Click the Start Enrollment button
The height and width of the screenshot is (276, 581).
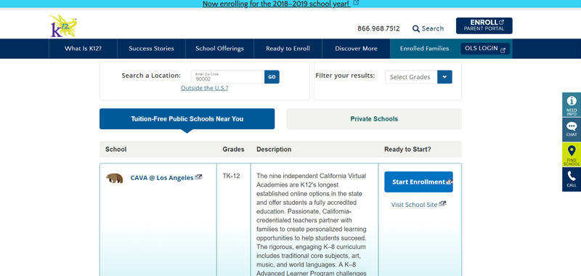pyautogui.click(x=418, y=182)
